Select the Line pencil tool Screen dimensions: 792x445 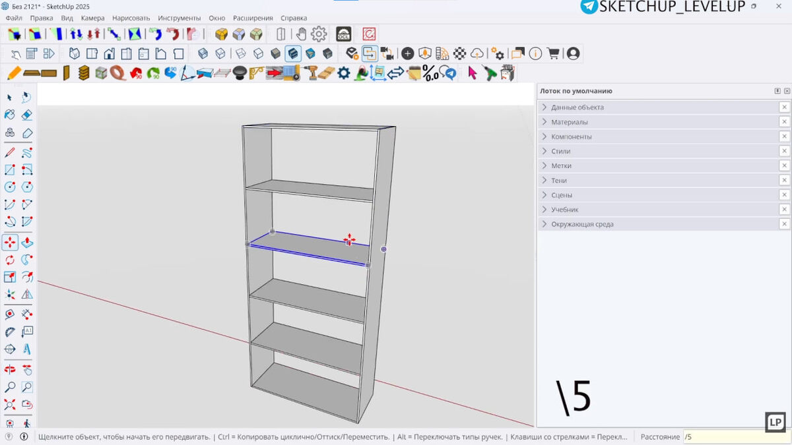(x=10, y=153)
